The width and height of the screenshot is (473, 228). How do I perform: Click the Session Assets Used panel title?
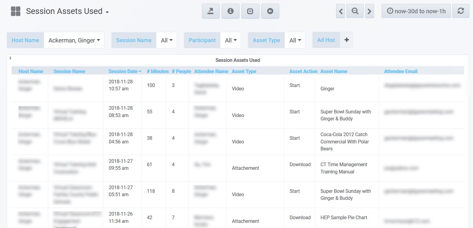(237, 60)
